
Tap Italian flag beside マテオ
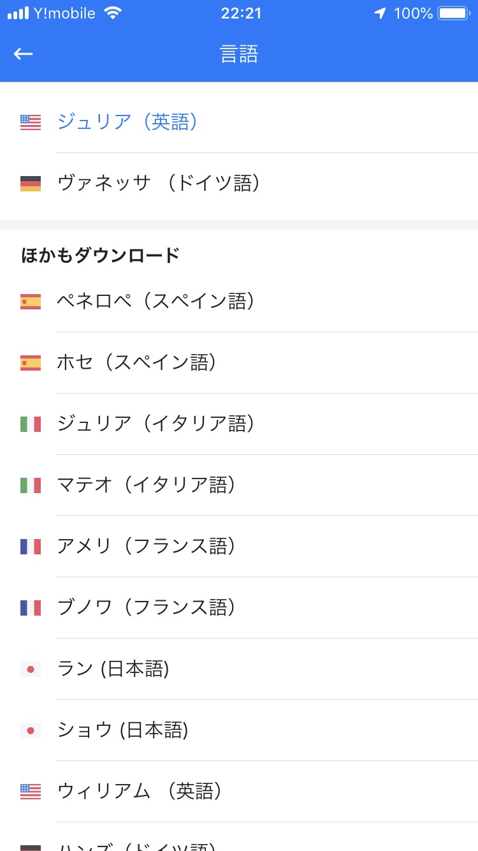click(31, 485)
